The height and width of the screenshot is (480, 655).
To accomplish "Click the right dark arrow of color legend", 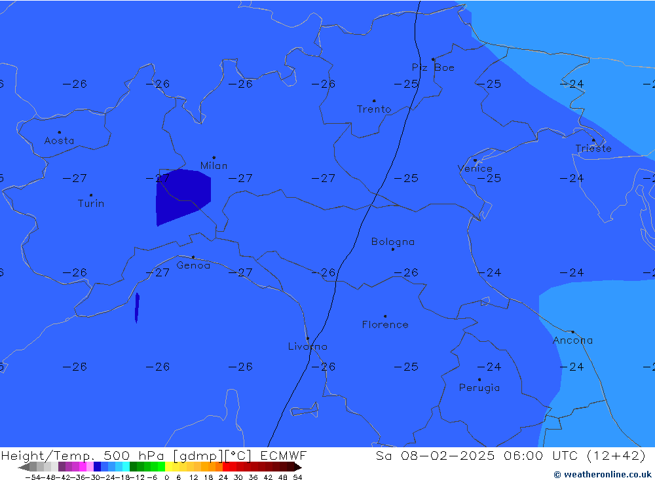I will [297, 467].
